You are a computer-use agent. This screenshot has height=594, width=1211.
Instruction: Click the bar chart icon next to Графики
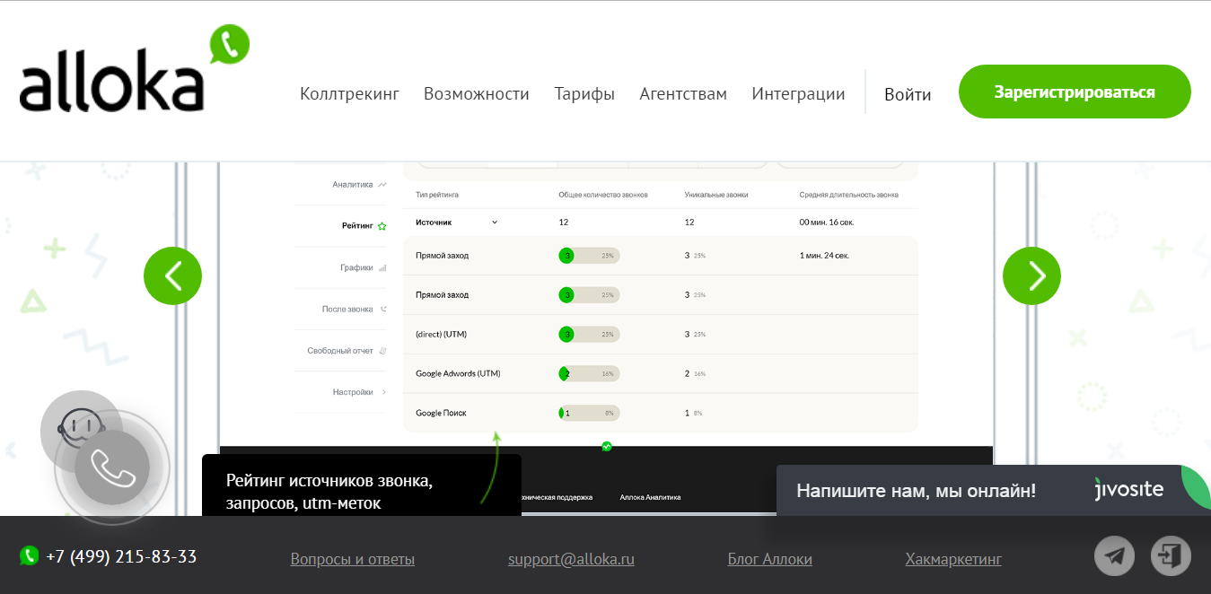click(382, 266)
